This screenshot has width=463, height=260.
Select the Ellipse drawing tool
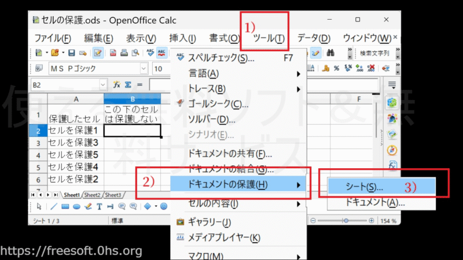(76, 206)
